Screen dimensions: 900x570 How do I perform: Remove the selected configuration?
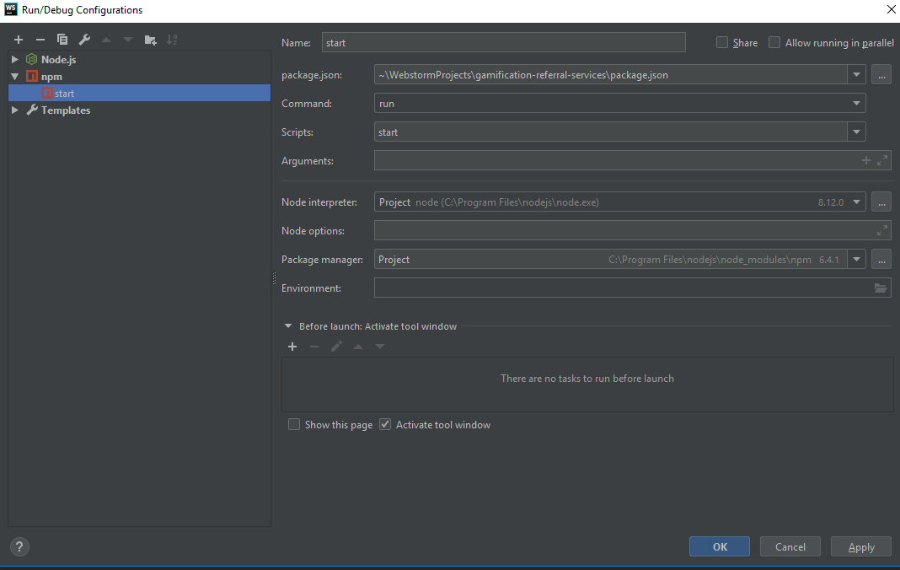pos(40,39)
